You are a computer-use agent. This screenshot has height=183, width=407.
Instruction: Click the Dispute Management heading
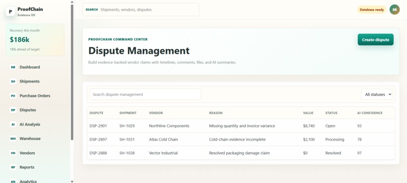coord(139,50)
